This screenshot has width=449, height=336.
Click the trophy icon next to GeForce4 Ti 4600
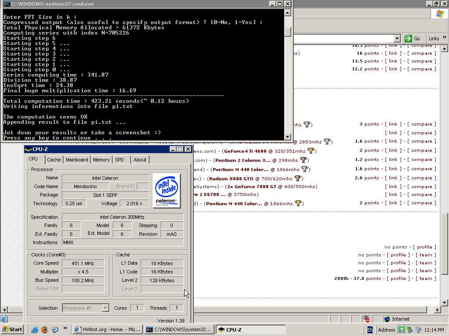[x=311, y=150]
